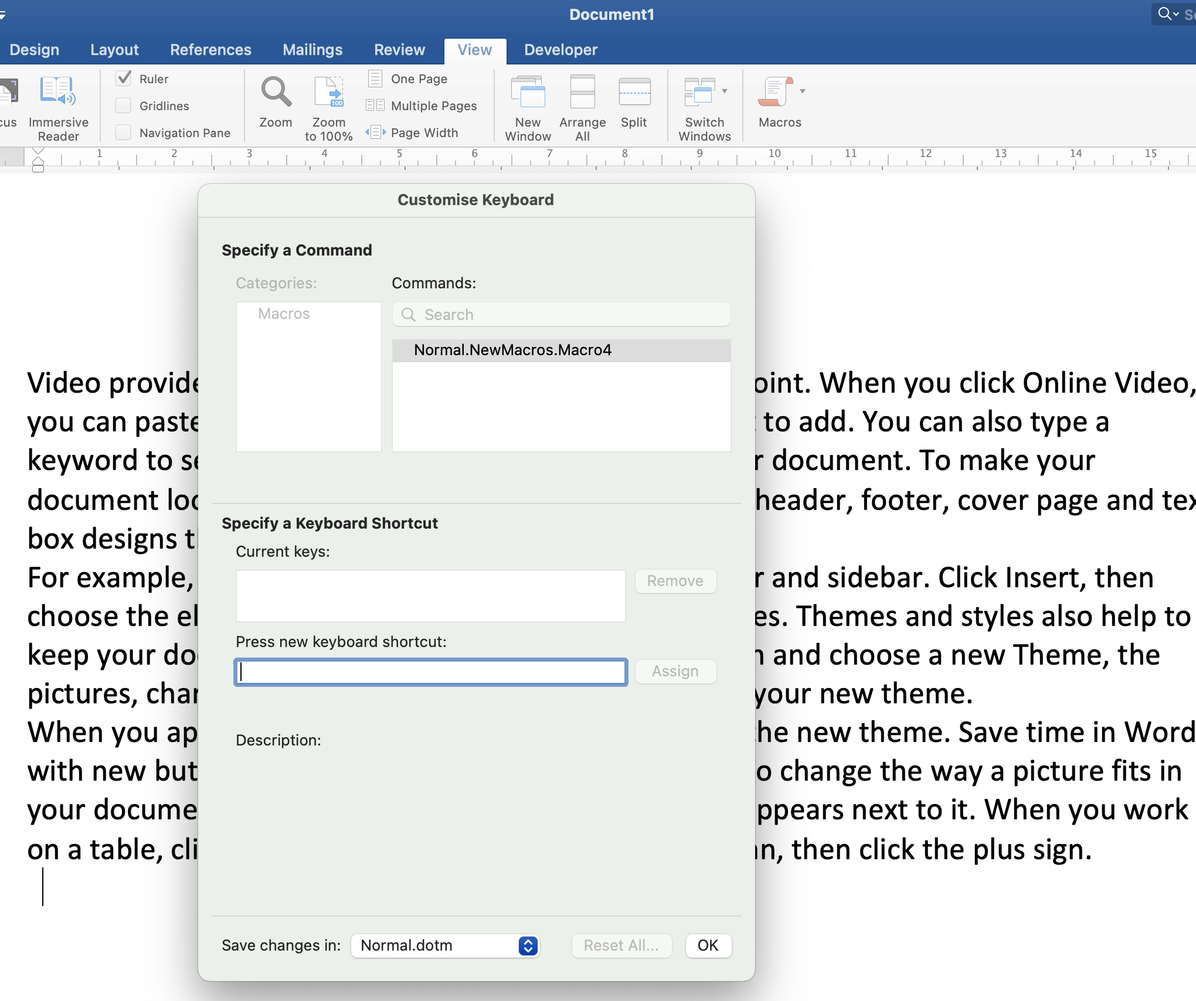Enable the Navigation Pane checkbox
Screen dimensions: 1196x1001
124,132
